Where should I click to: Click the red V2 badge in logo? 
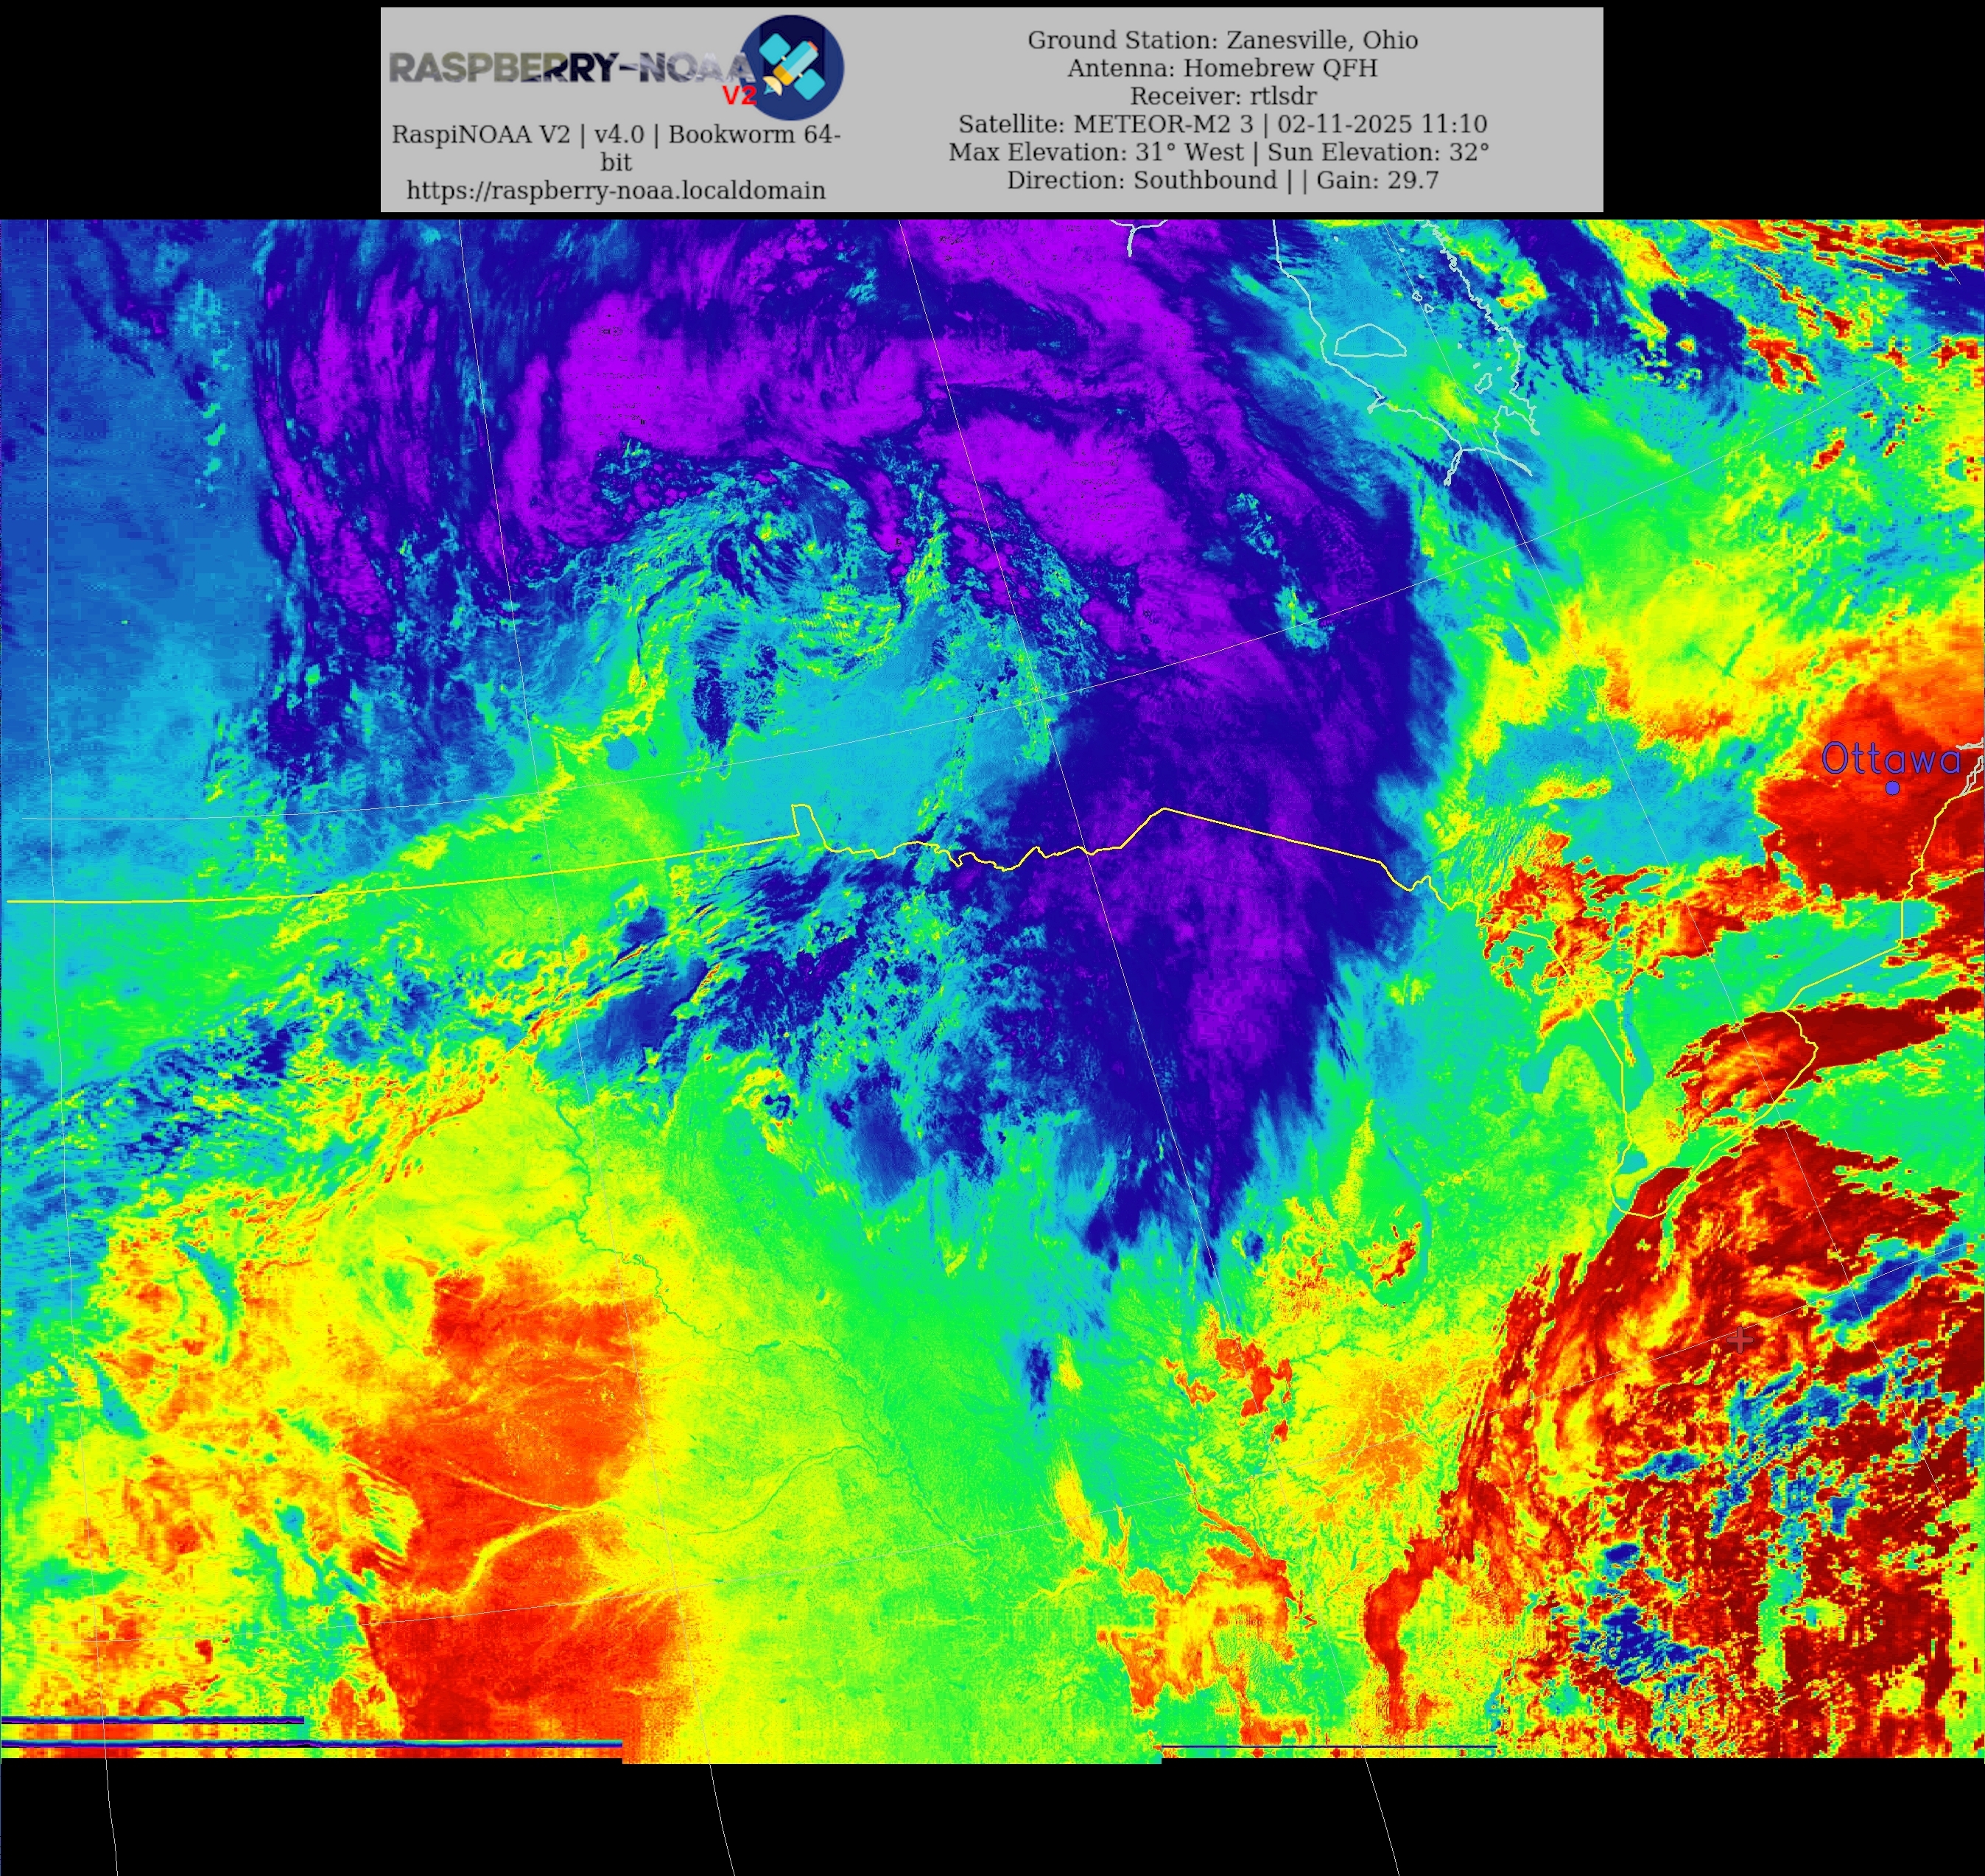[739, 96]
